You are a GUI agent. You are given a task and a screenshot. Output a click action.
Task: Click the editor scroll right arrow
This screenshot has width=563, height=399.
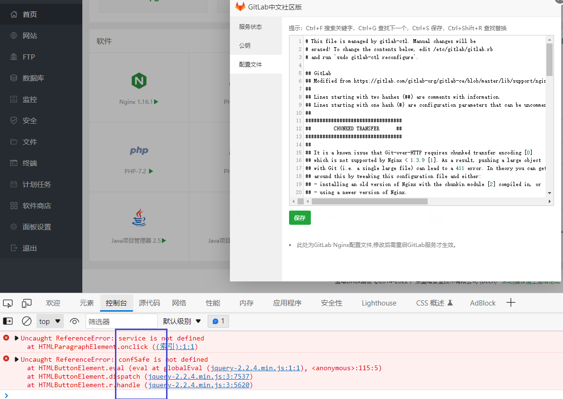549,202
